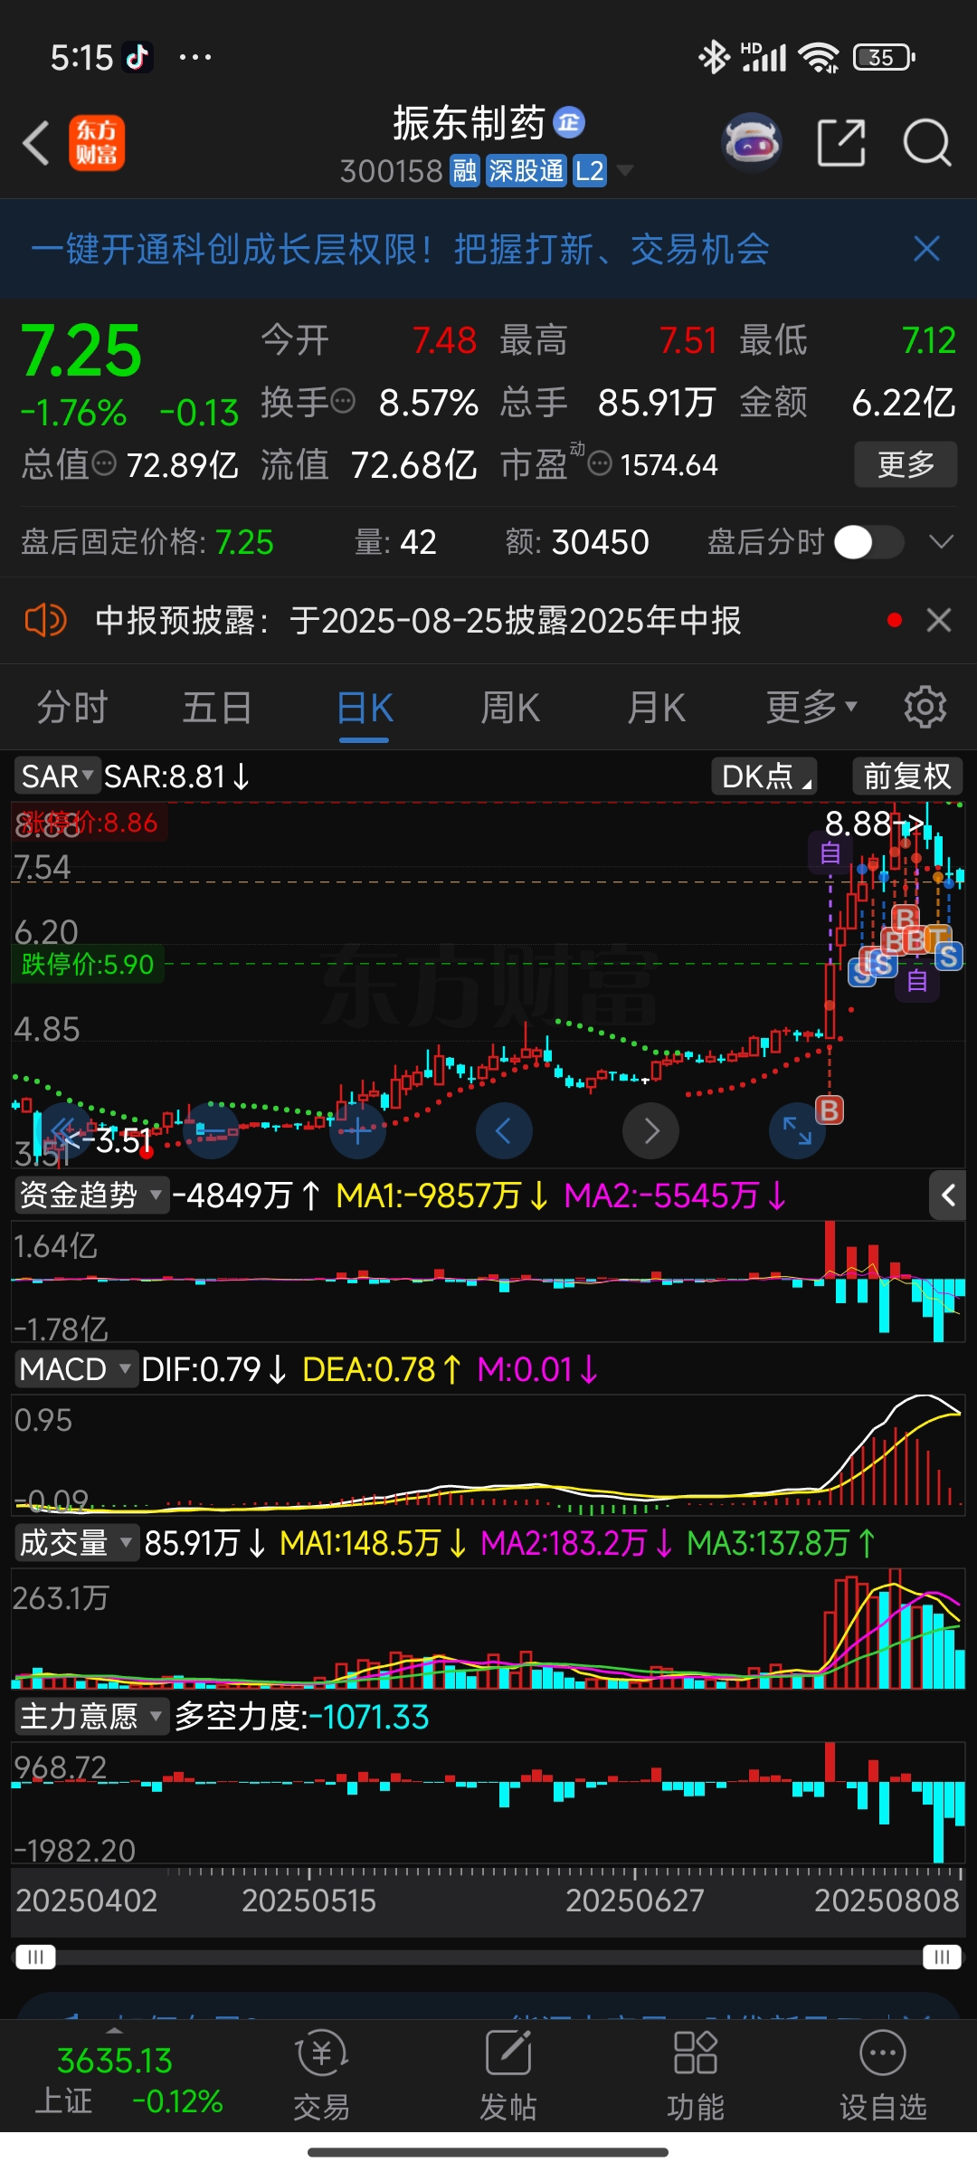
Task: Open the MACD indicator dropdown
Action: coord(75,1369)
